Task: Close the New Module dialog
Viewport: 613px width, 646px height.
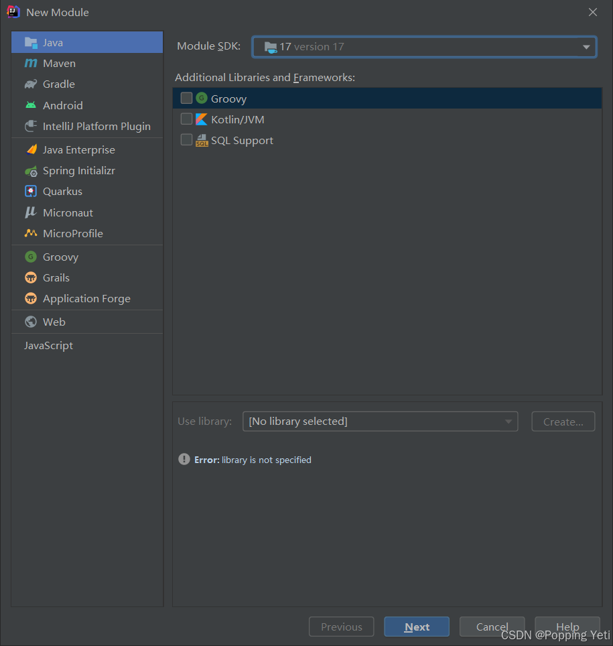Action: pyautogui.click(x=592, y=12)
